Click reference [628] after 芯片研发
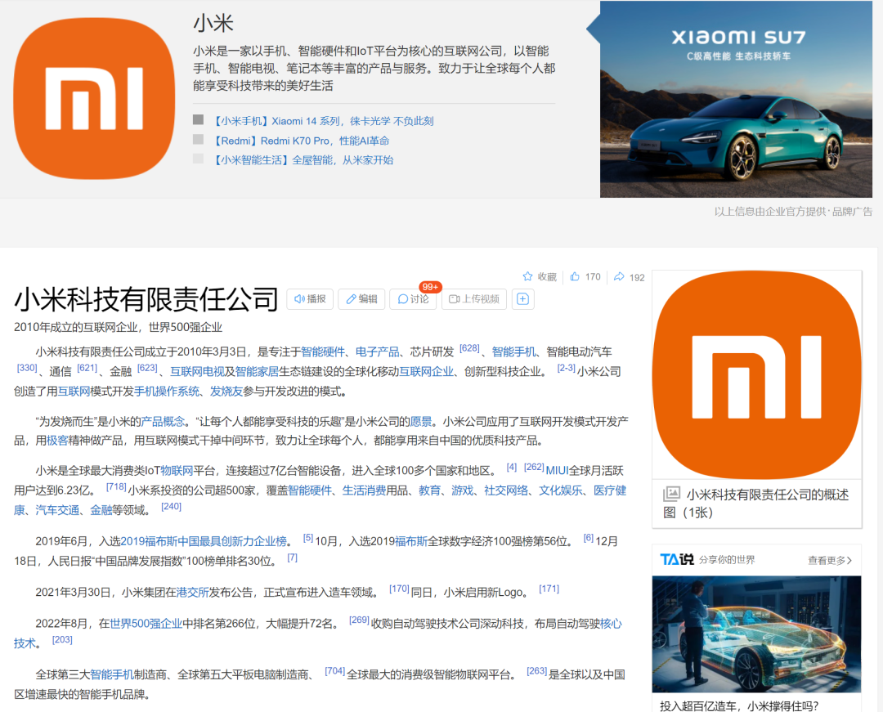Viewport: 883px width, 712px height. tap(469, 348)
